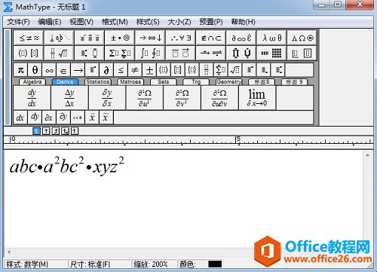
Task: Click the 缩放: 200% status entry
Action: 151,264
